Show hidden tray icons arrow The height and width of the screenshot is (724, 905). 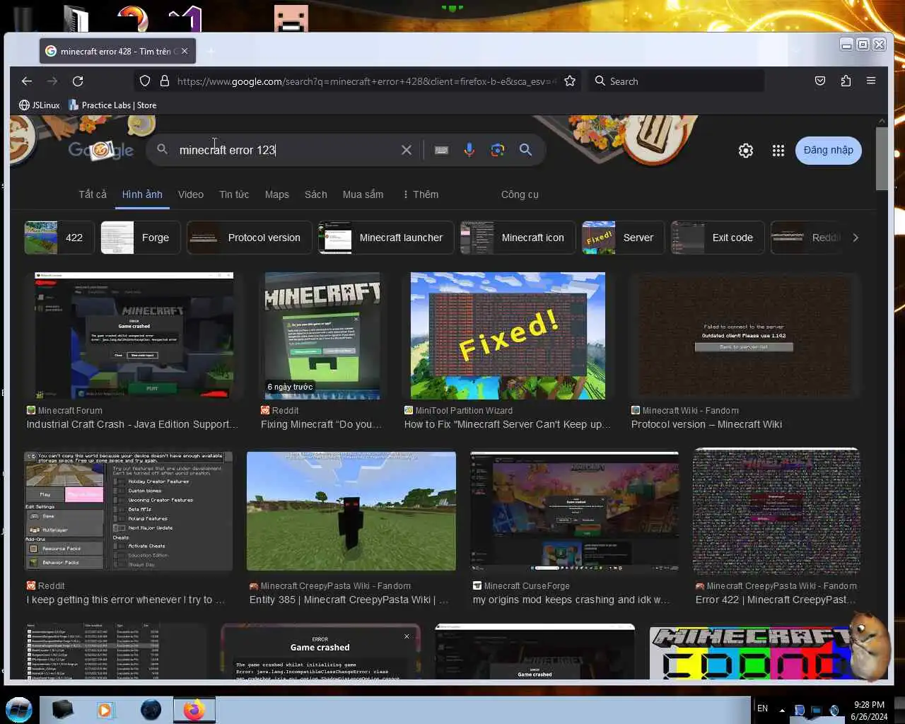(x=782, y=710)
